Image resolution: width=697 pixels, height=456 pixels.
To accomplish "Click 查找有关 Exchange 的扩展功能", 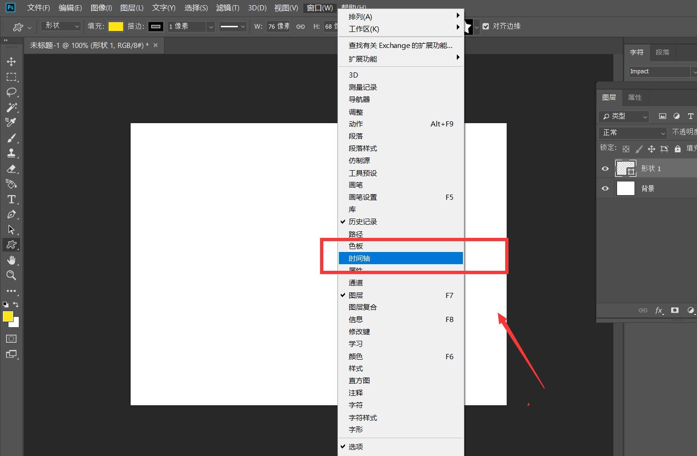I will (401, 46).
